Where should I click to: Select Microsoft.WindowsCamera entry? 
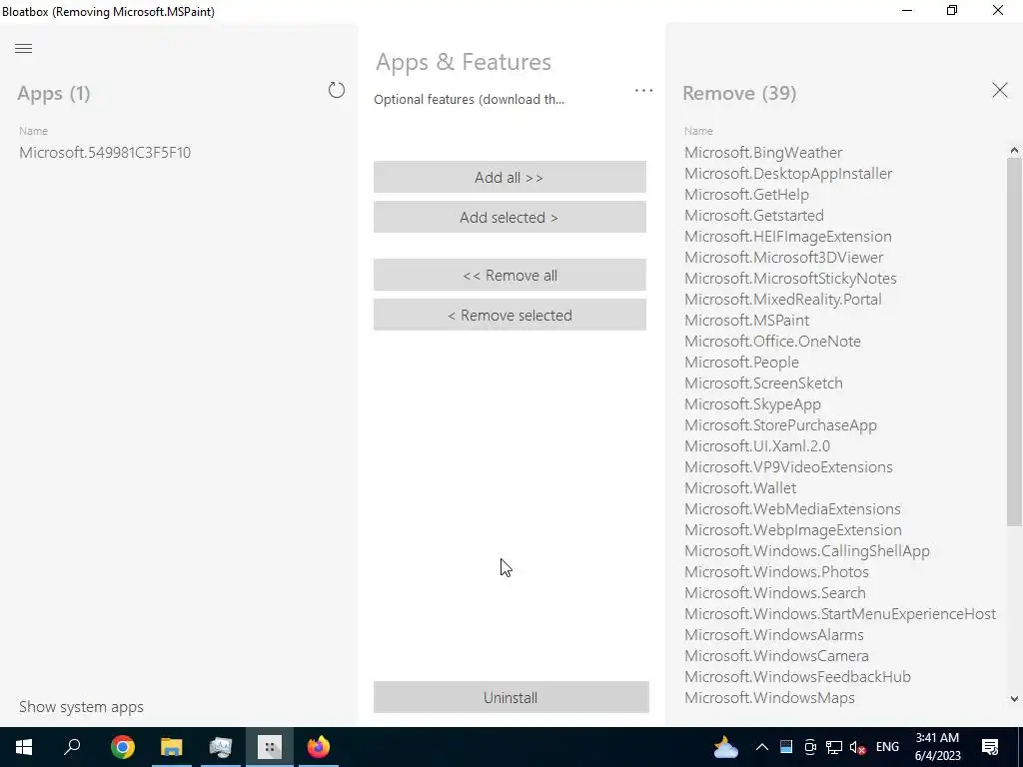pyautogui.click(x=776, y=655)
